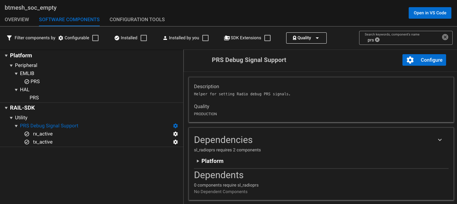The height and width of the screenshot is (204, 457).
Task: Click the filter funnel icon
Action: click(9, 38)
